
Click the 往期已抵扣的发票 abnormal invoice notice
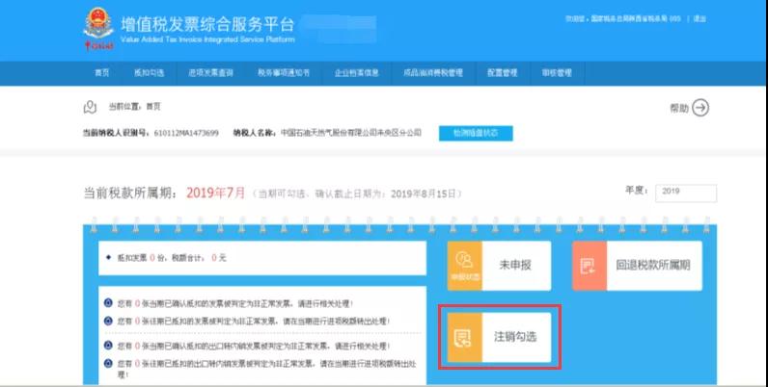(253, 321)
